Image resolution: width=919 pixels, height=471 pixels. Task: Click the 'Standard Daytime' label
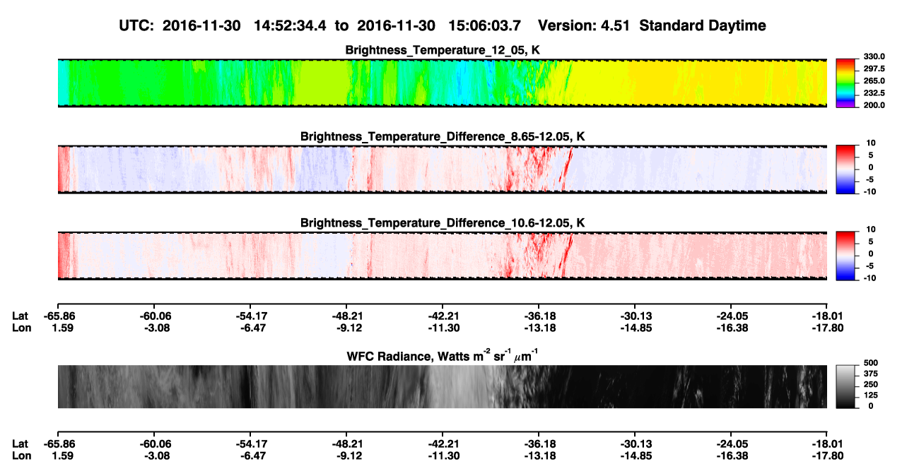703,26
